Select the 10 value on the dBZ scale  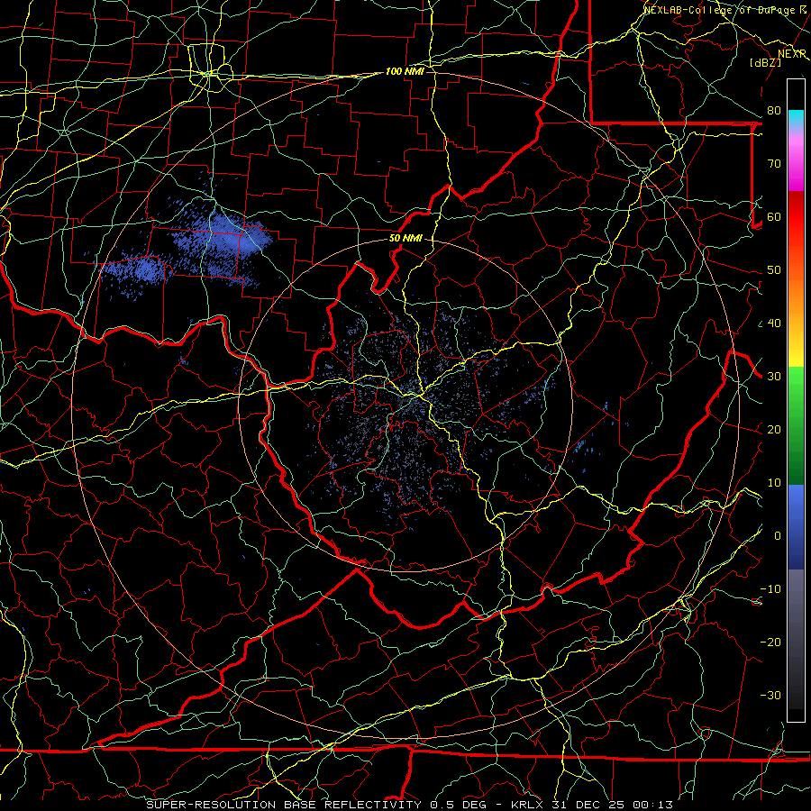[x=774, y=483]
